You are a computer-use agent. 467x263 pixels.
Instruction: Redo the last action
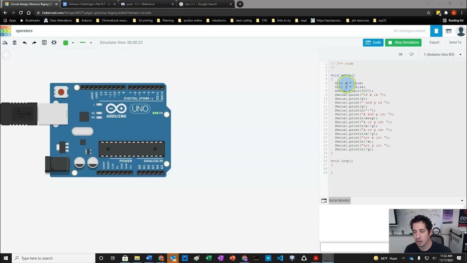[x=34, y=42]
